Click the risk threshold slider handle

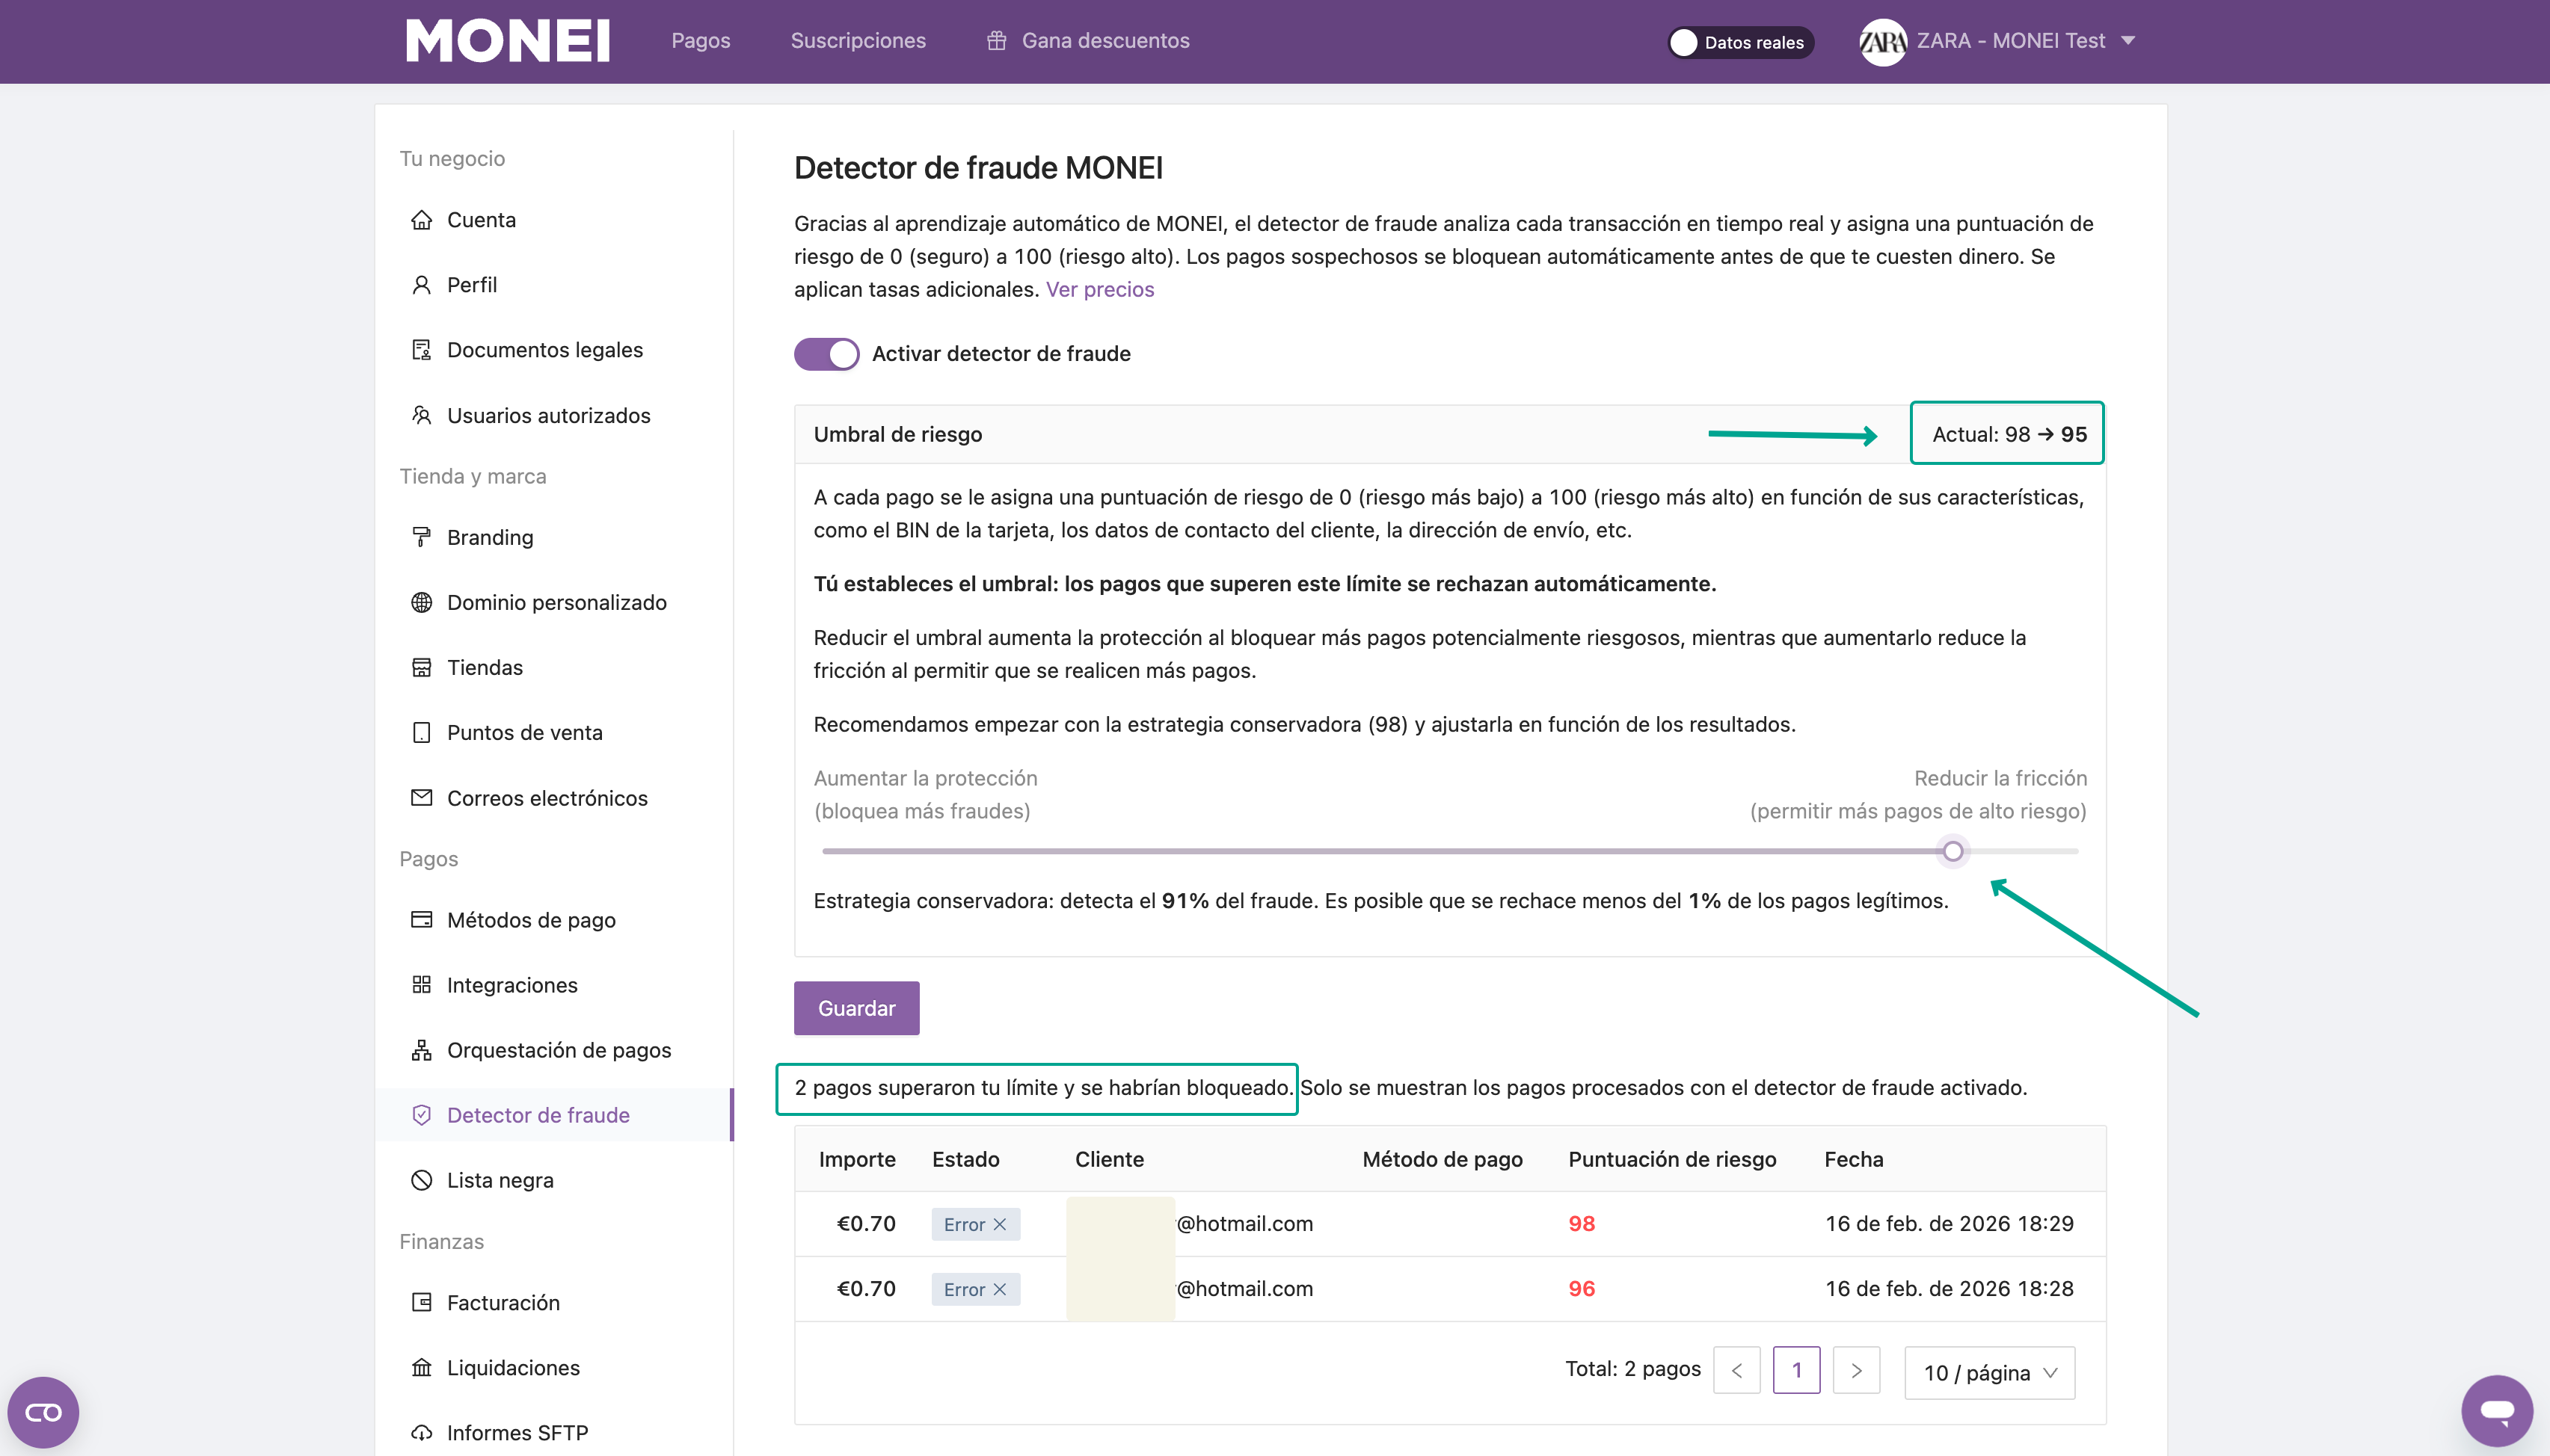tap(1952, 851)
